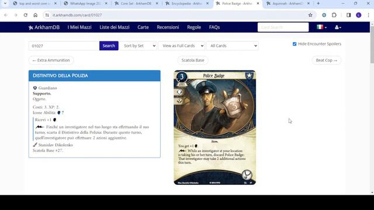Open the Recensioni page

(168, 27)
